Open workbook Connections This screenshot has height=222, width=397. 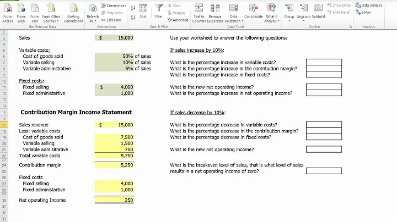114,5
